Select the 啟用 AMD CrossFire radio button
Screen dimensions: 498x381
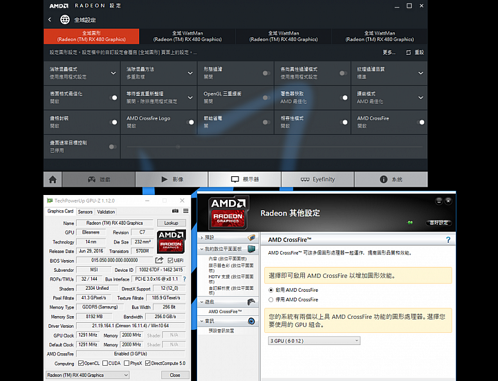tap(271, 290)
